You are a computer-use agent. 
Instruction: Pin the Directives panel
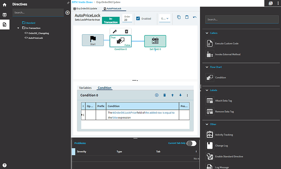[x=68, y=3]
